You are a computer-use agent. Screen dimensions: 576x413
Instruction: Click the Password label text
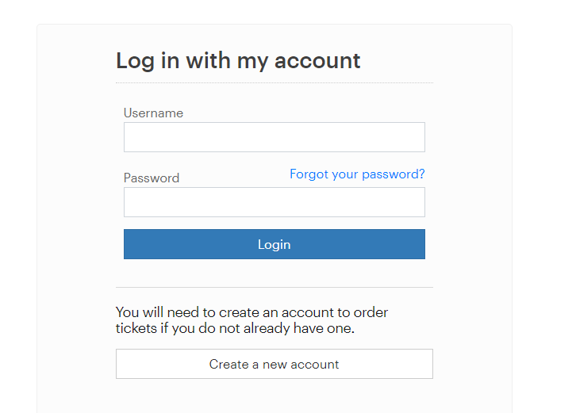152,178
